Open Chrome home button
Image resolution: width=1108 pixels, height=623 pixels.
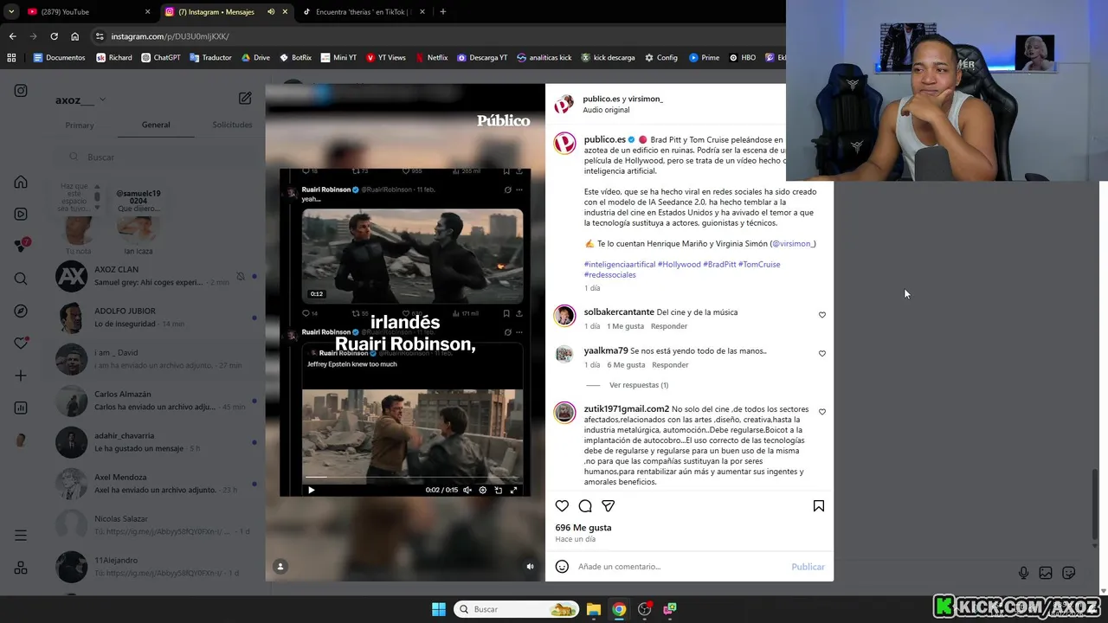coord(75,36)
